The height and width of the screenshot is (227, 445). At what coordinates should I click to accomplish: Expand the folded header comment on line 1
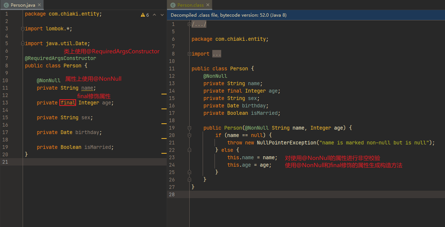click(189, 24)
